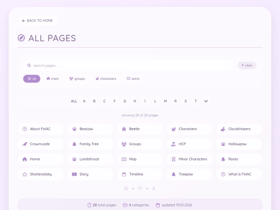Filter by letter T
This screenshot has width=280, height=210.
[x=195, y=101]
